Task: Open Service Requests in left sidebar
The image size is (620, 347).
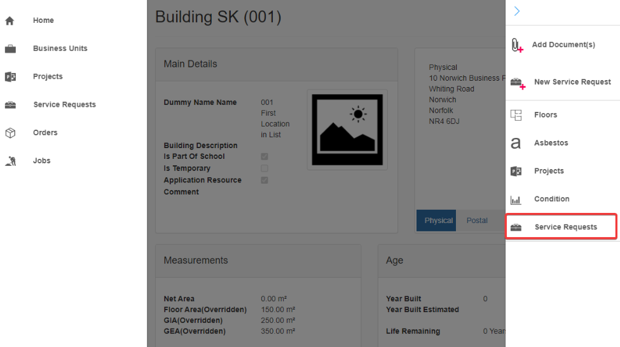Action: point(64,104)
